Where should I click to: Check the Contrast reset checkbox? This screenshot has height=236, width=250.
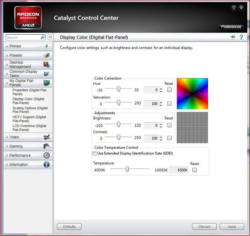point(169,138)
